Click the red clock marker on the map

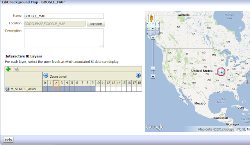click(221, 72)
